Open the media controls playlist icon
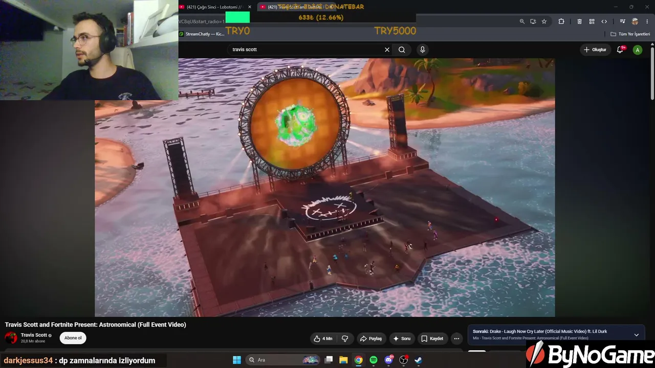655x368 pixels. pos(622,21)
